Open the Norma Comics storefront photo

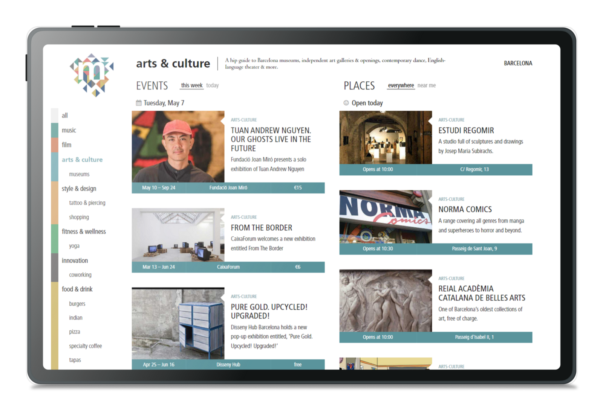point(386,217)
